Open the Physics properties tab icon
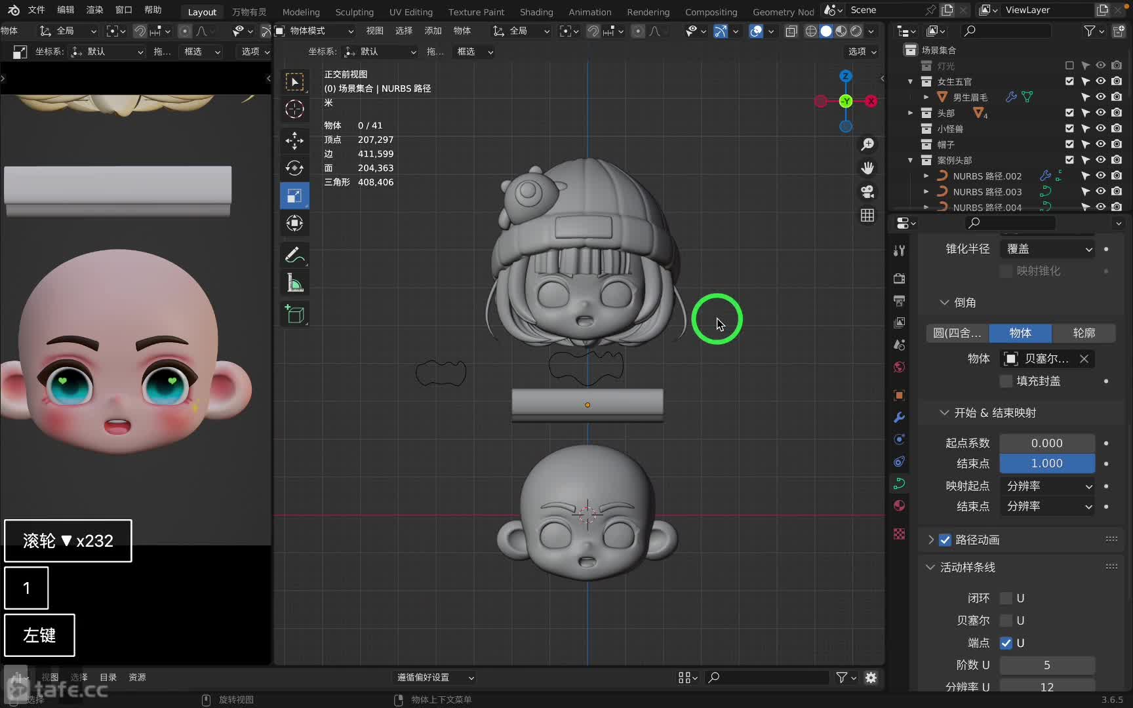 tap(899, 439)
